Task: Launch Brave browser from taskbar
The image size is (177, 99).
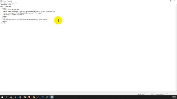Action: [x=29, y=97]
